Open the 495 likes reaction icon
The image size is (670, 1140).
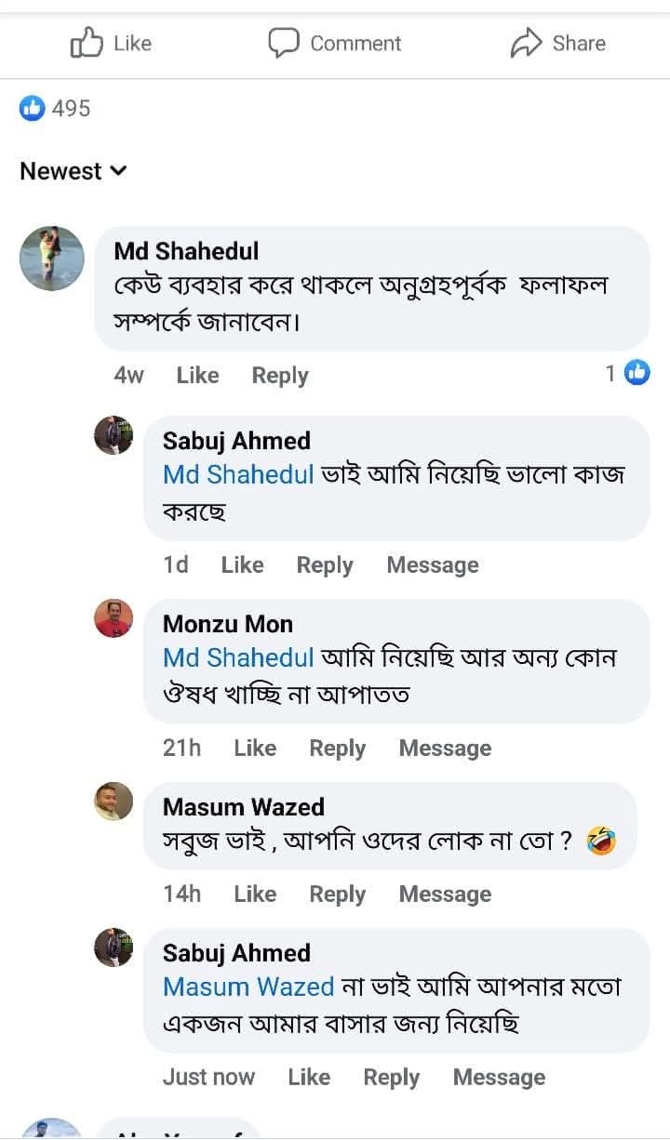tap(33, 109)
